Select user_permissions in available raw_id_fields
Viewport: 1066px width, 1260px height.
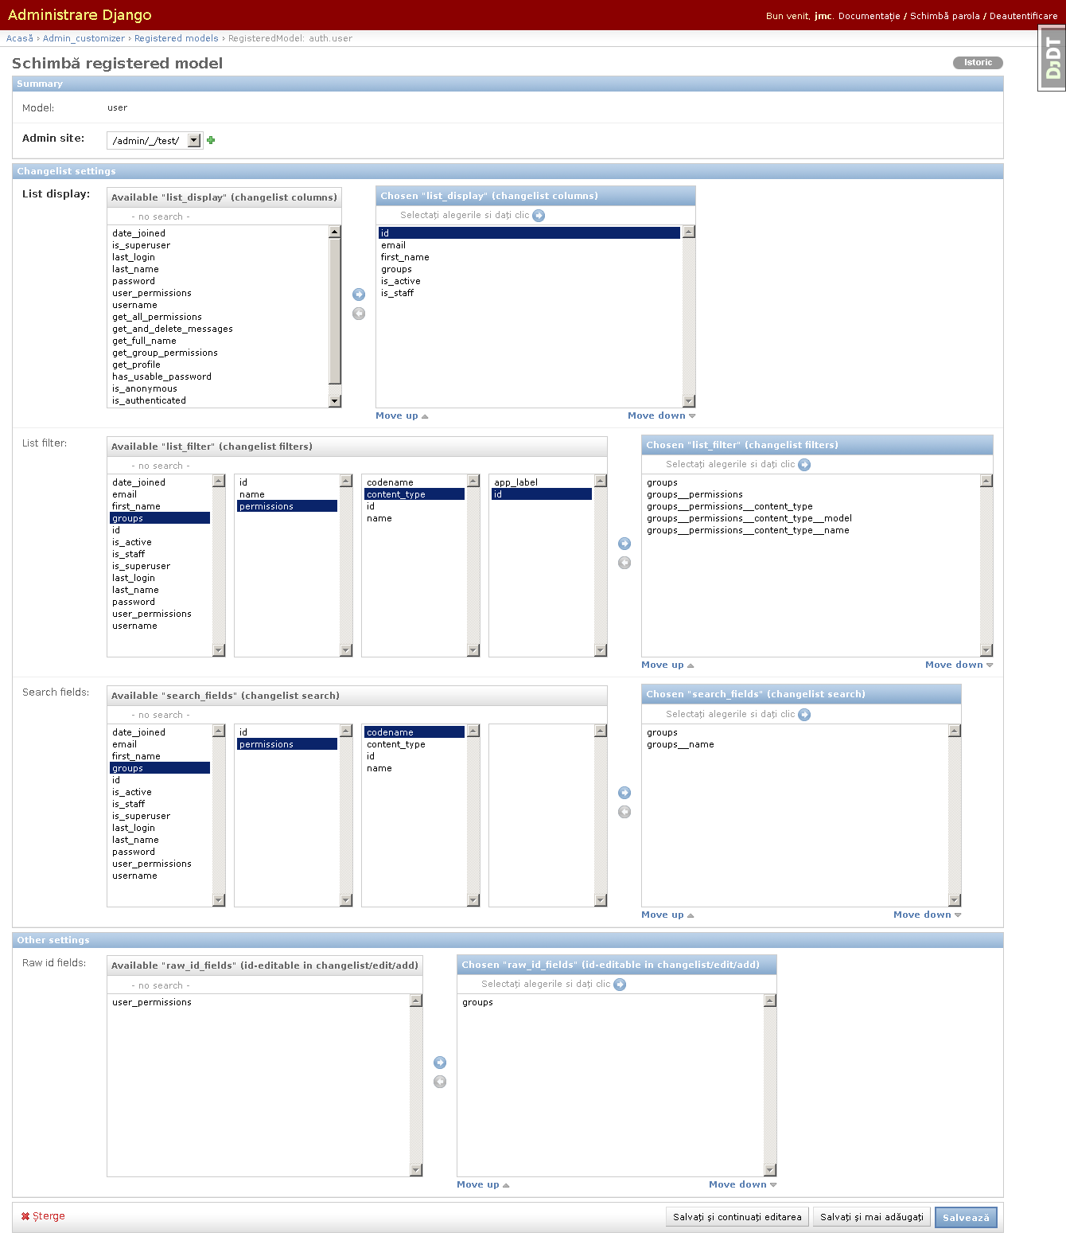click(x=259, y=1002)
